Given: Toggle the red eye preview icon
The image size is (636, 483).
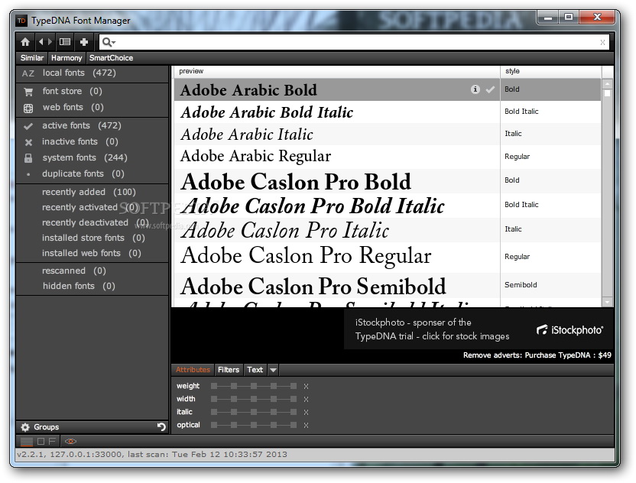Looking at the screenshot, I should pyautogui.click(x=70, y=441).
